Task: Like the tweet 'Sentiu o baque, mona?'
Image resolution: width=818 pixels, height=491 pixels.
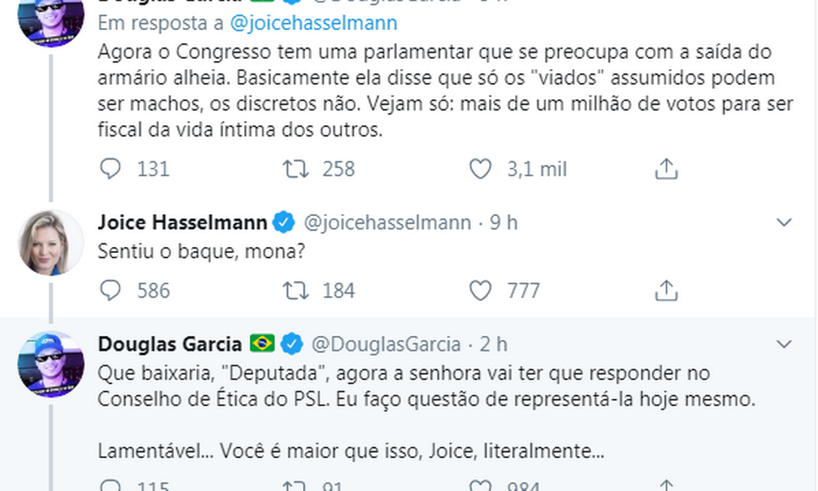Action: (480, 290)
